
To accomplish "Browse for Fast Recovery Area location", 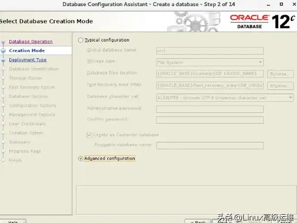I will click(x=280, y=86).
